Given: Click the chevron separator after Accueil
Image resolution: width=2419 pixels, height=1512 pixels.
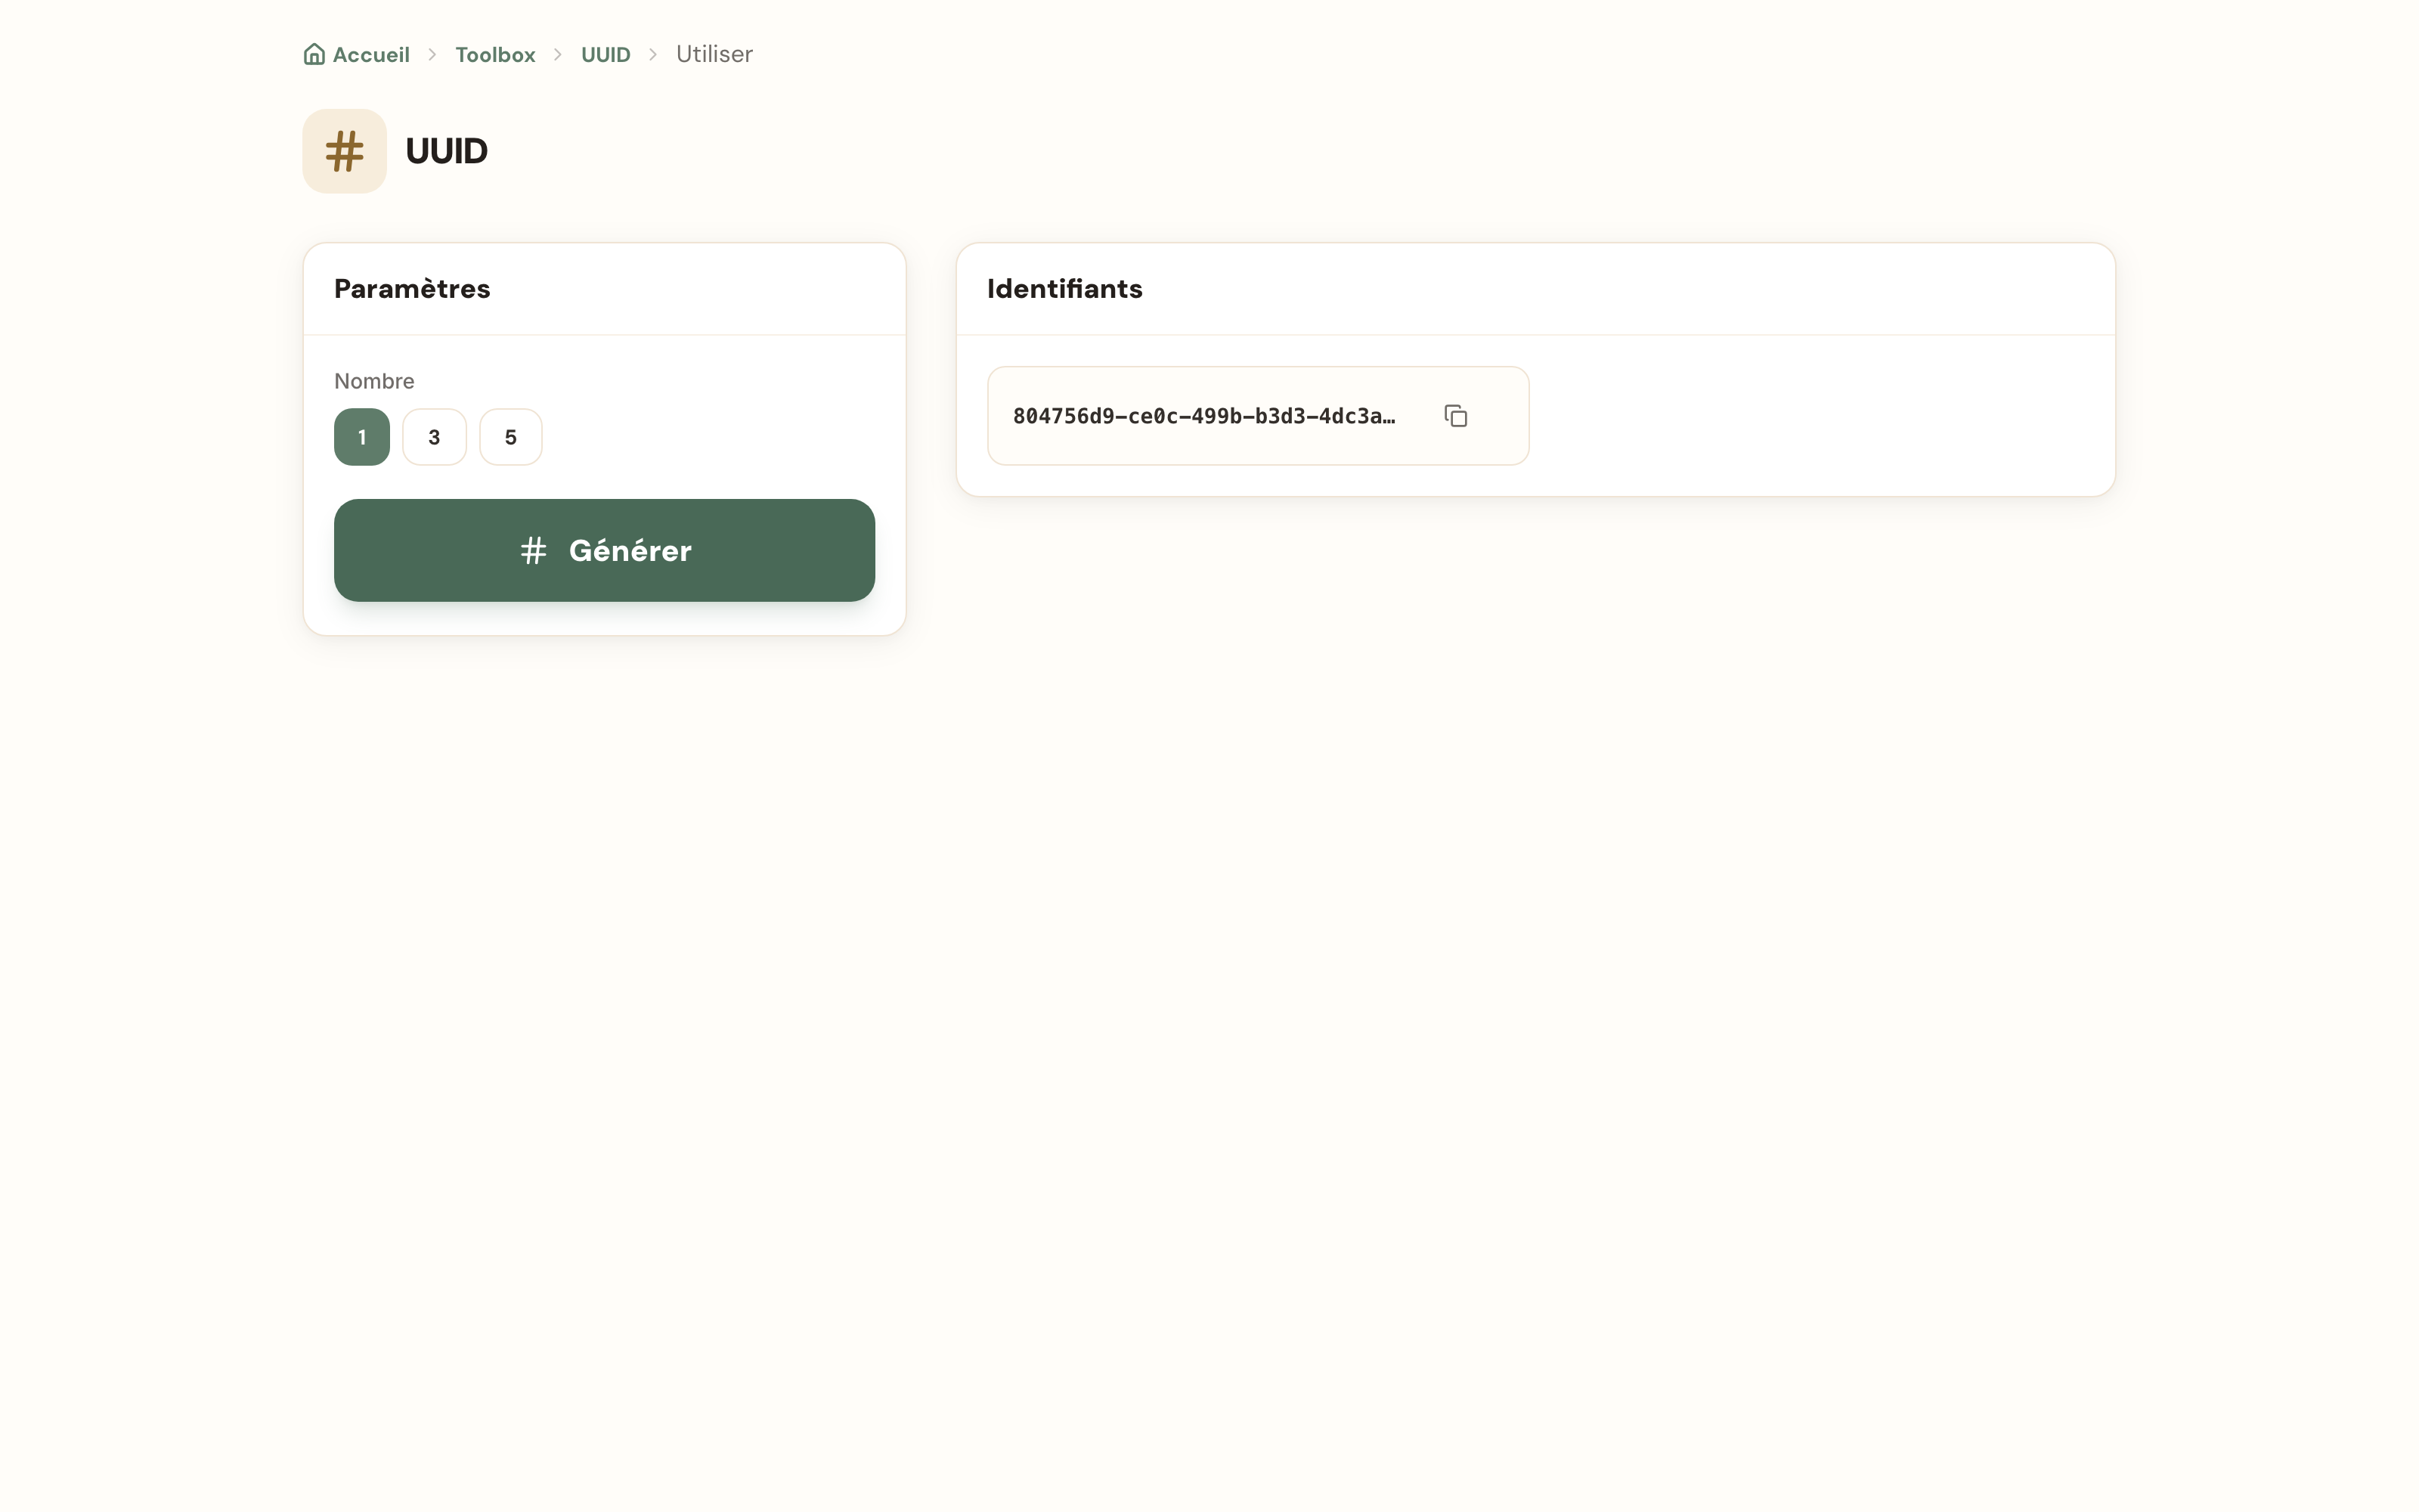Looking at the screenshot, I should (433, 54).
